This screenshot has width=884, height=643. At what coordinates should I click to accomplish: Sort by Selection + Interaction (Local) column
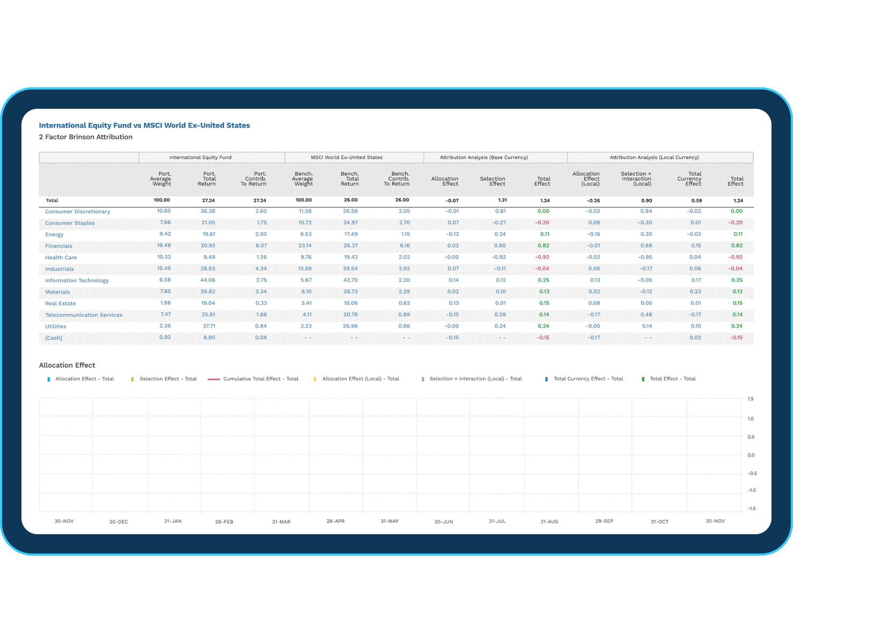click(x=636, y=179)
